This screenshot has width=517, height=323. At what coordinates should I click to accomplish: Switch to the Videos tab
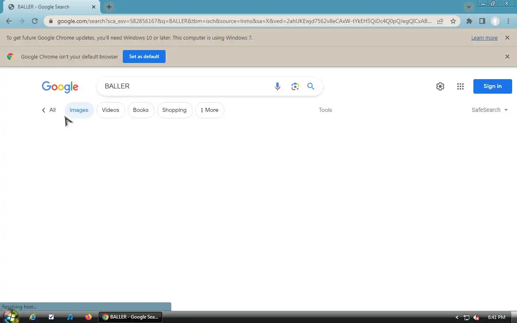[x=111, y=110]
